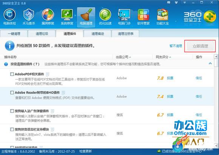Click the 插件名称 column header
The height and width of the screenshot is (155, 219).
point(11,57)
